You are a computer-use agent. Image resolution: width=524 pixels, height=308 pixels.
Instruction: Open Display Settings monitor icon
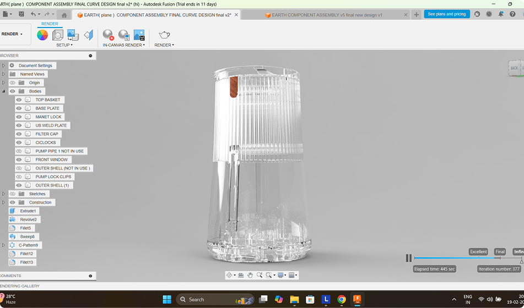pos(280,275)
